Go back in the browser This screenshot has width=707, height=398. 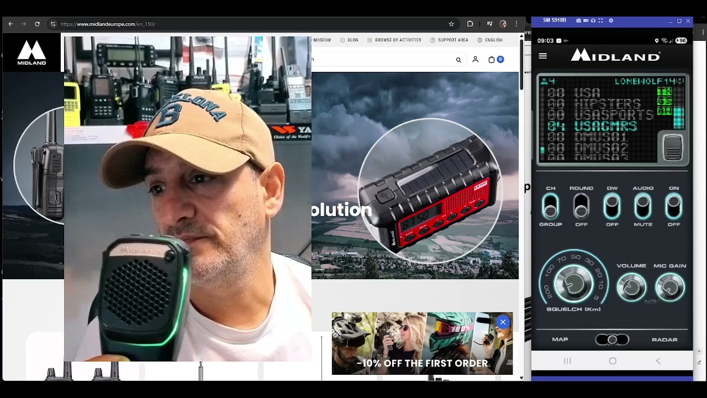tap(10, 24)
